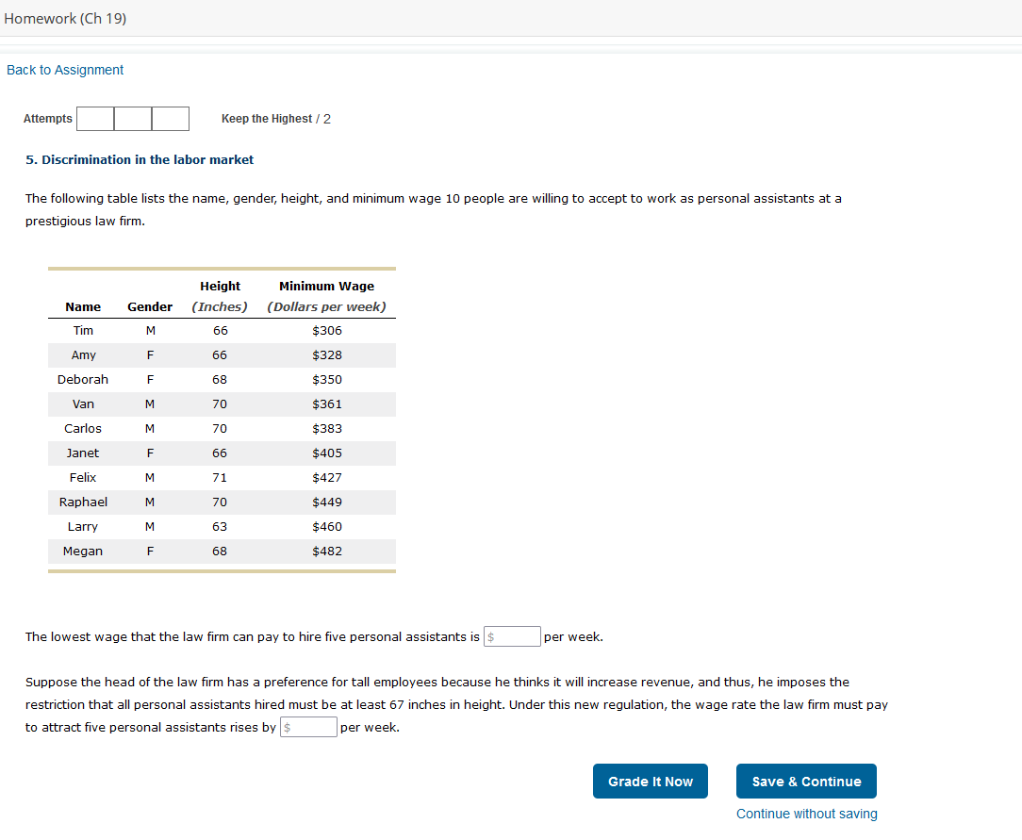
Task: Click the Discrimination in the labor market heading
Action: coord(140,159)
